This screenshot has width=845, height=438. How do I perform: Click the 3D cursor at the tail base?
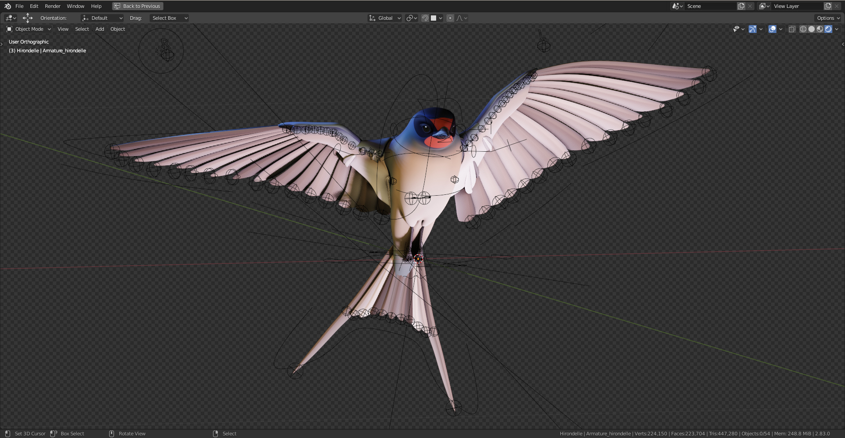click(418, 259)
